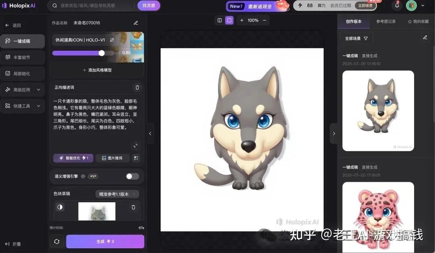Expand the 高级应用 menu
435x253 pixels.
coord(22,90)
